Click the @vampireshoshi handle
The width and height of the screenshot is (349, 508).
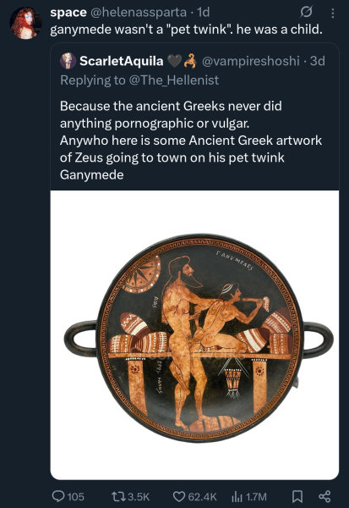click(251, 61)
